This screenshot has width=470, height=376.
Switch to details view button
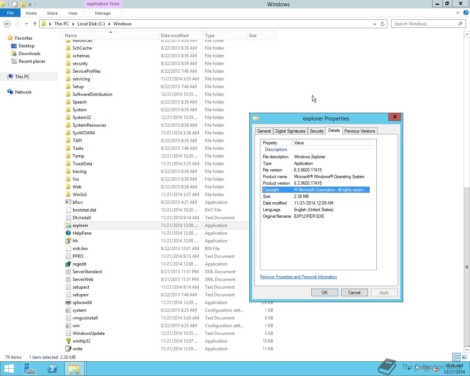pyautogui.click(x=456, y=357)
